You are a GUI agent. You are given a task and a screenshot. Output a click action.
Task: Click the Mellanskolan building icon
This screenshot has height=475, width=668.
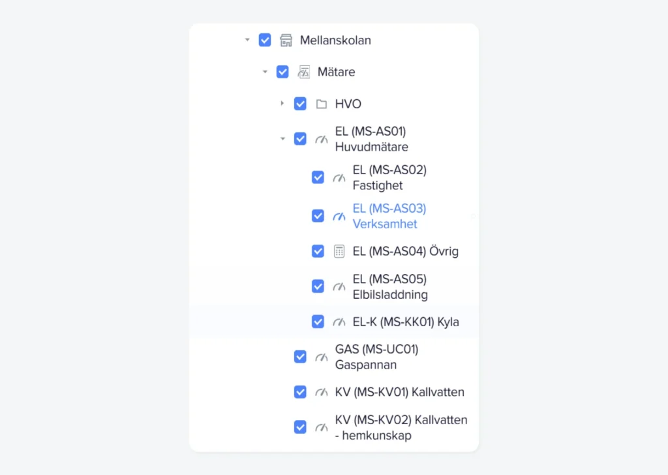click(286, 40)
